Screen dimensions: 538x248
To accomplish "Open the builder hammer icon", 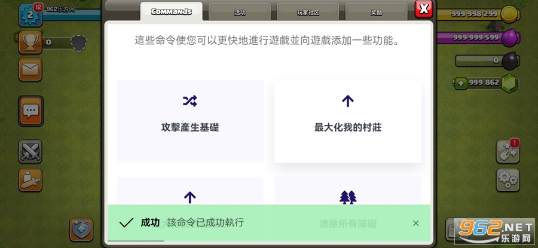I will (x=30, y=180).
